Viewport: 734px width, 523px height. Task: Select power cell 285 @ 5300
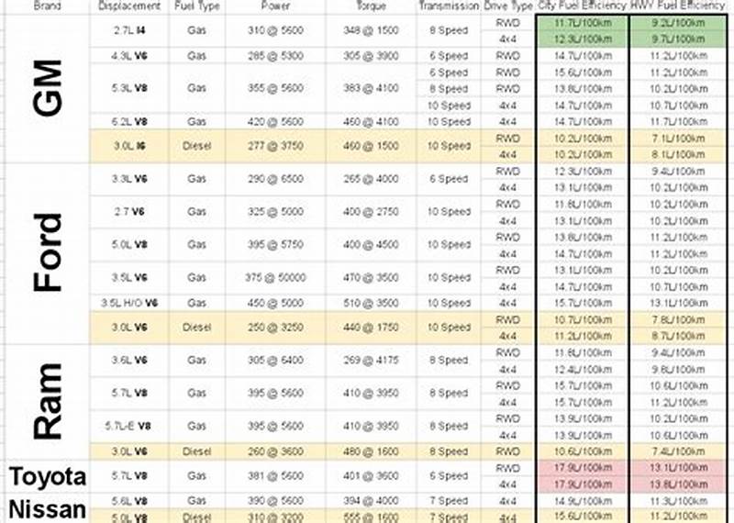pyautogui.click(x=276, y=56)
